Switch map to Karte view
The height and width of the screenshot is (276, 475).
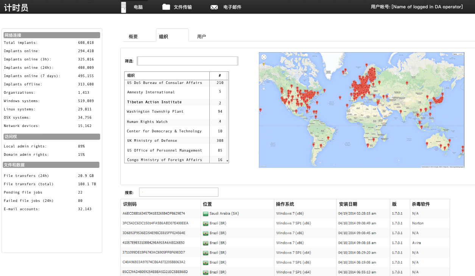point(455,54)
